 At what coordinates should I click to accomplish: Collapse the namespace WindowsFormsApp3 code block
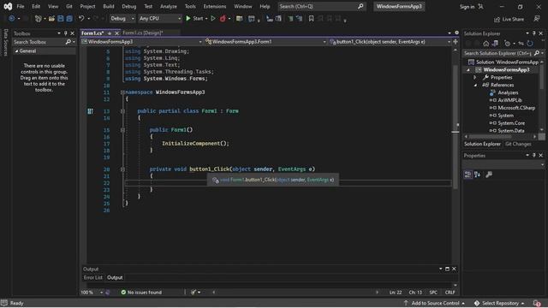122,92
